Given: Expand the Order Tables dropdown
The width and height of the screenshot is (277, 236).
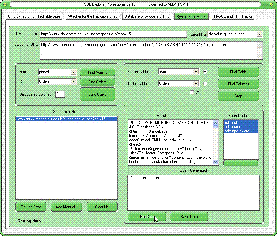Looking at the screenshot, I should [196, 83].
